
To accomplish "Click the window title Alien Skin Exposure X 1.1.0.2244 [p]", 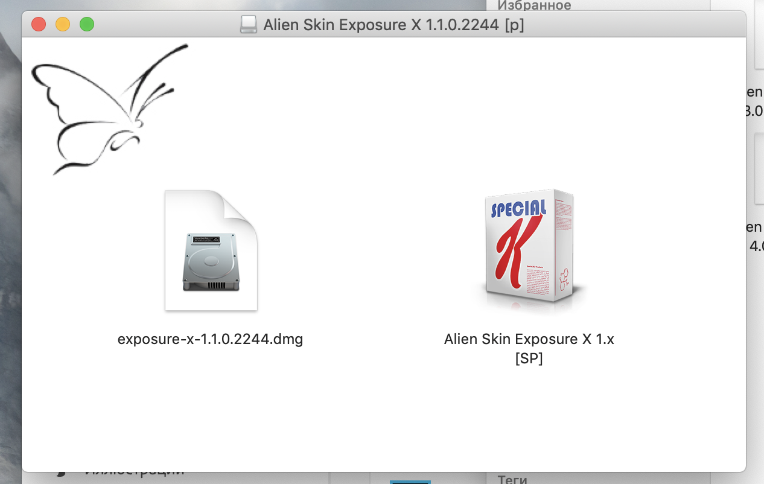I will click(393, 25).
